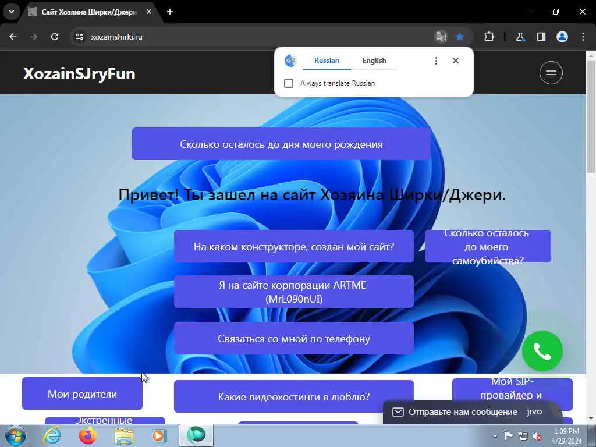
Task: Open the Chrome profile avatar
Action: click(562, 37)
